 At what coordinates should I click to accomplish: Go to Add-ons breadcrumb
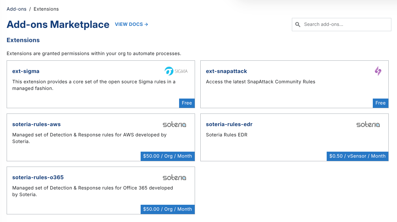tap(17, 9)
